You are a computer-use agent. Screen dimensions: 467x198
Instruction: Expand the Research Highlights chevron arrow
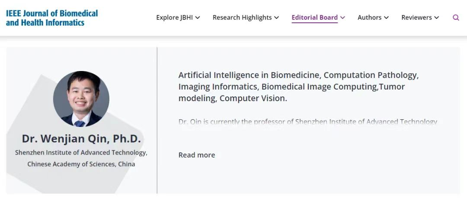[277, 18]
